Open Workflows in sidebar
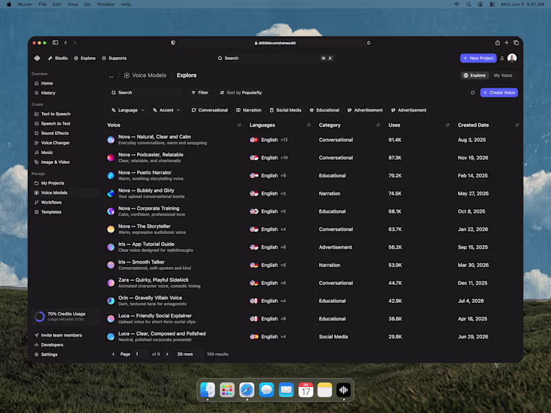551x413 pixels. coord(48,202)
